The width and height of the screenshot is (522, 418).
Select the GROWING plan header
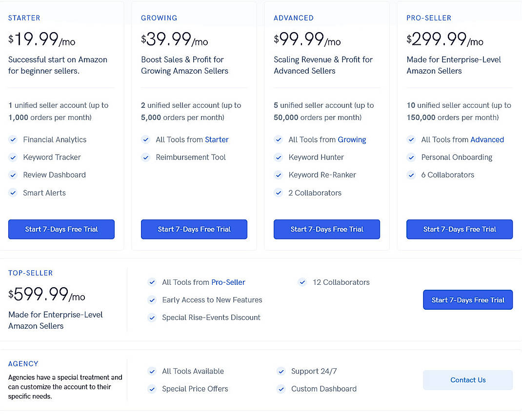click(159, 18)
